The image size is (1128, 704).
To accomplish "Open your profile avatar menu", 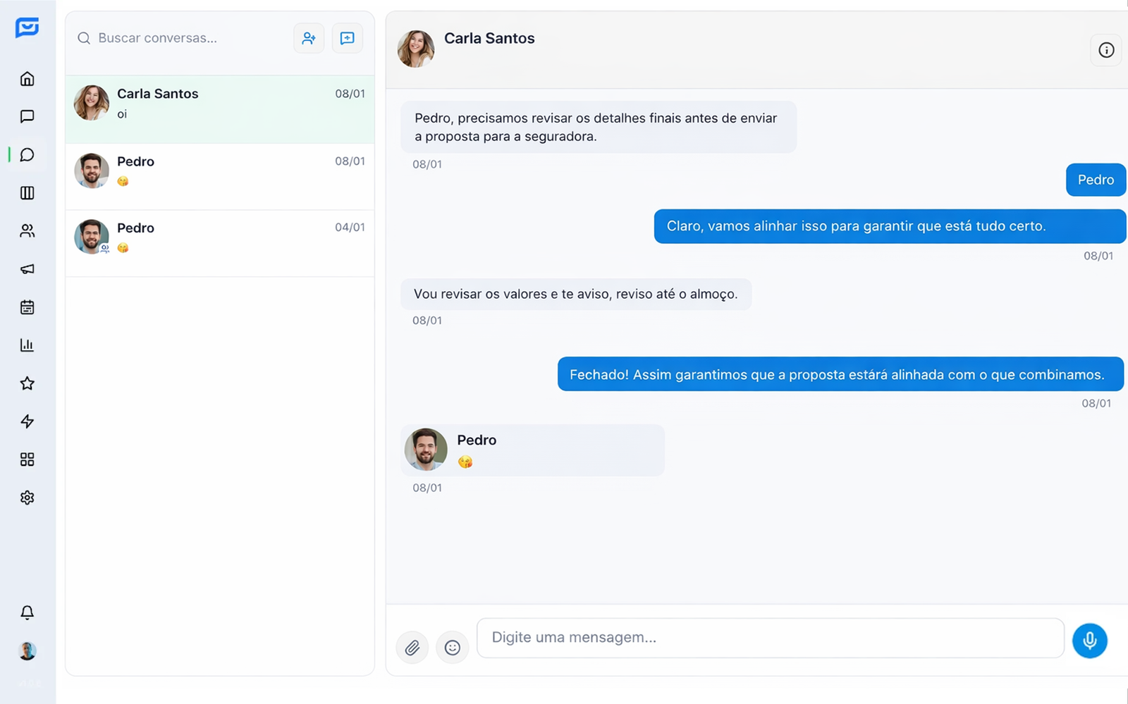I will pos(27,651).
